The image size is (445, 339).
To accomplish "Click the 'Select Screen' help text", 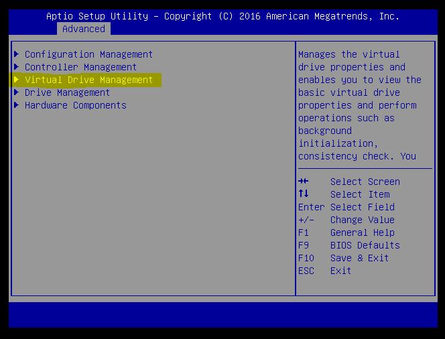I will click(x=365, y=182).
